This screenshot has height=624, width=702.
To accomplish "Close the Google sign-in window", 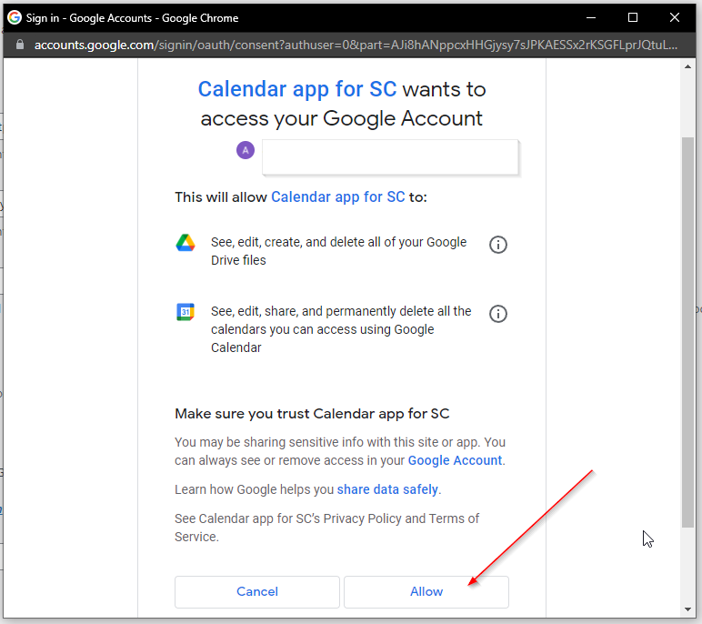I will [x=674, y=17].
